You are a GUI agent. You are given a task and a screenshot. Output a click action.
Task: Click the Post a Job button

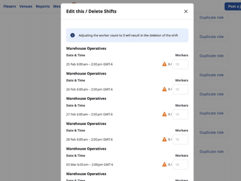coord(233,6)
